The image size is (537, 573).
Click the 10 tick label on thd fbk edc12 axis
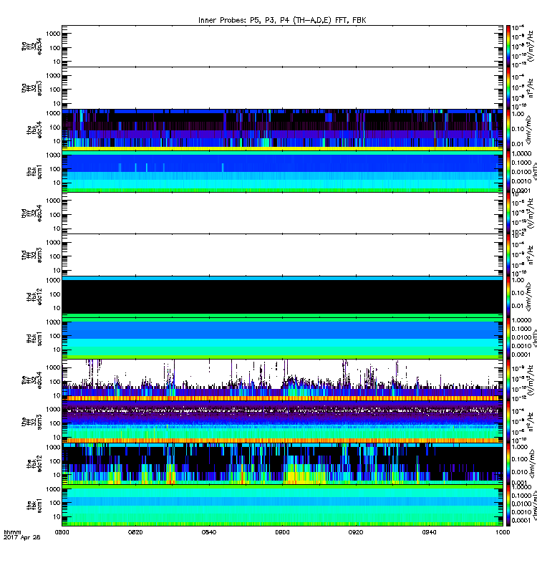pos(57,308)
